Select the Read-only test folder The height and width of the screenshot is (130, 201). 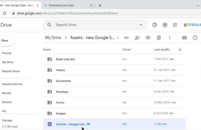(x=114, y=59)
